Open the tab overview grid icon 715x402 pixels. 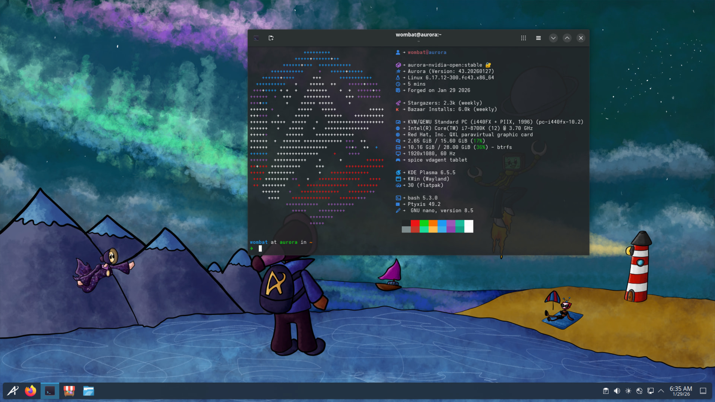click(523, 38)
